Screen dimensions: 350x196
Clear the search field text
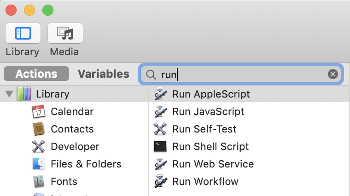pos(332,74)
